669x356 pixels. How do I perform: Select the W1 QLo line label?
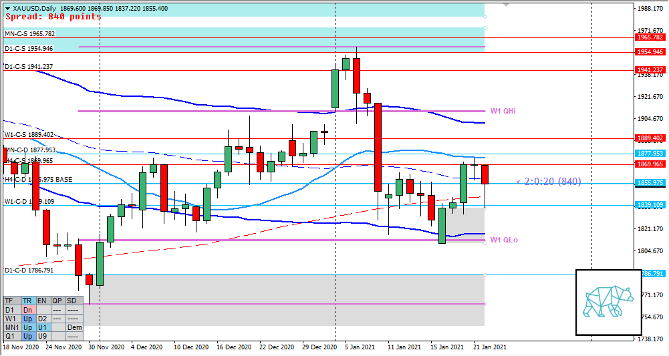(503, 240)
